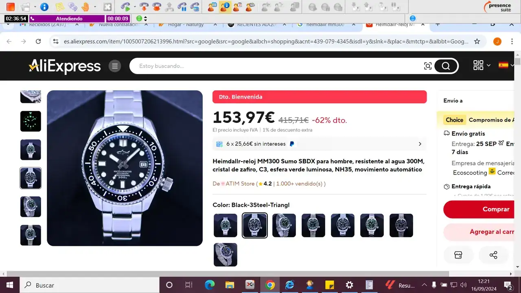Click the browser address bar URL
This screenshot has width=521, height=293.
(266, 42)
